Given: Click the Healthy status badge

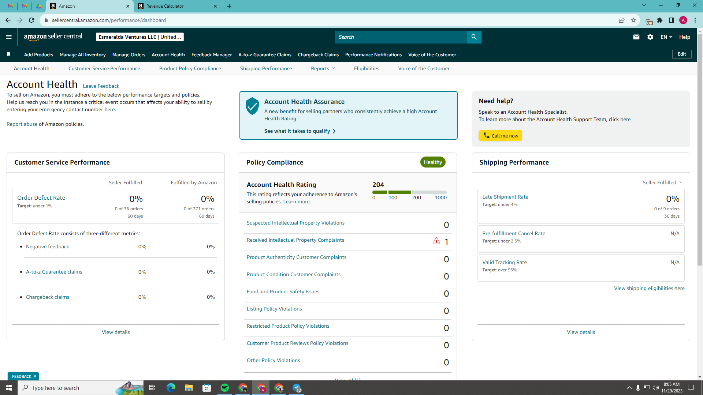Looking at the screenshot, I should [x=433, y=162].
